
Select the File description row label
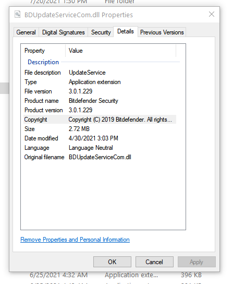point(43,73)
